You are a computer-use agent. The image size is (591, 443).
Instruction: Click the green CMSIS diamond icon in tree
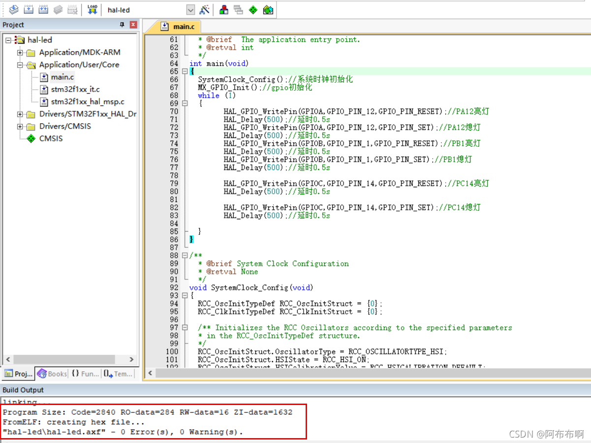pos(31,138)
